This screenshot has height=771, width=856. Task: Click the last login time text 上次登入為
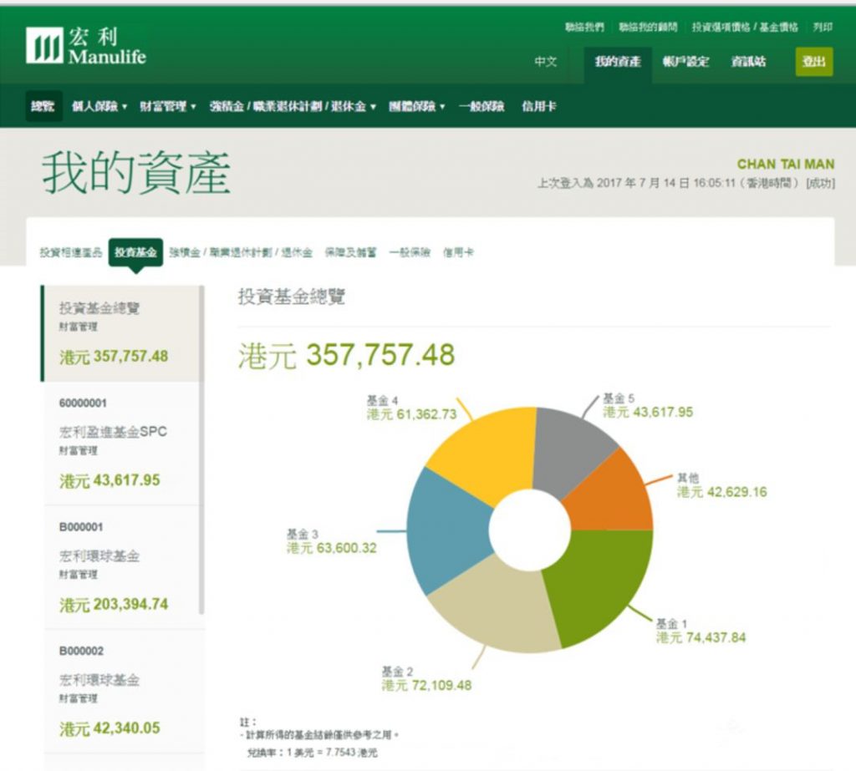[686, 183]
